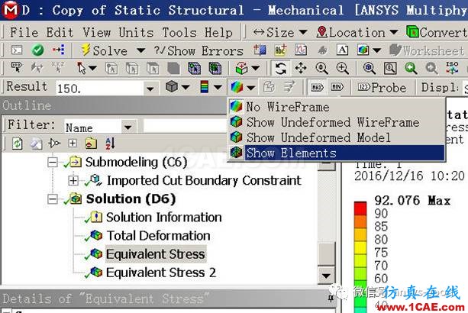Open dropdown beside red-green box icon
Screen dimensions: 468x313
(x=256, y=69)
